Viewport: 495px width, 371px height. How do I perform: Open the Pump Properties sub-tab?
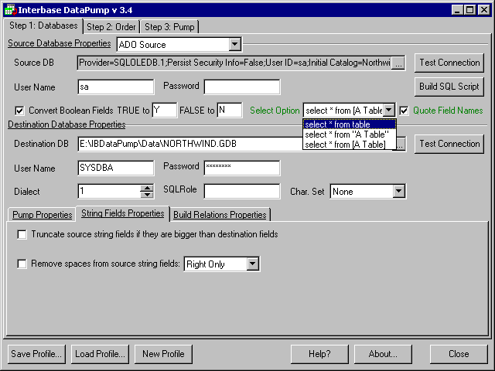pos(43,215)
